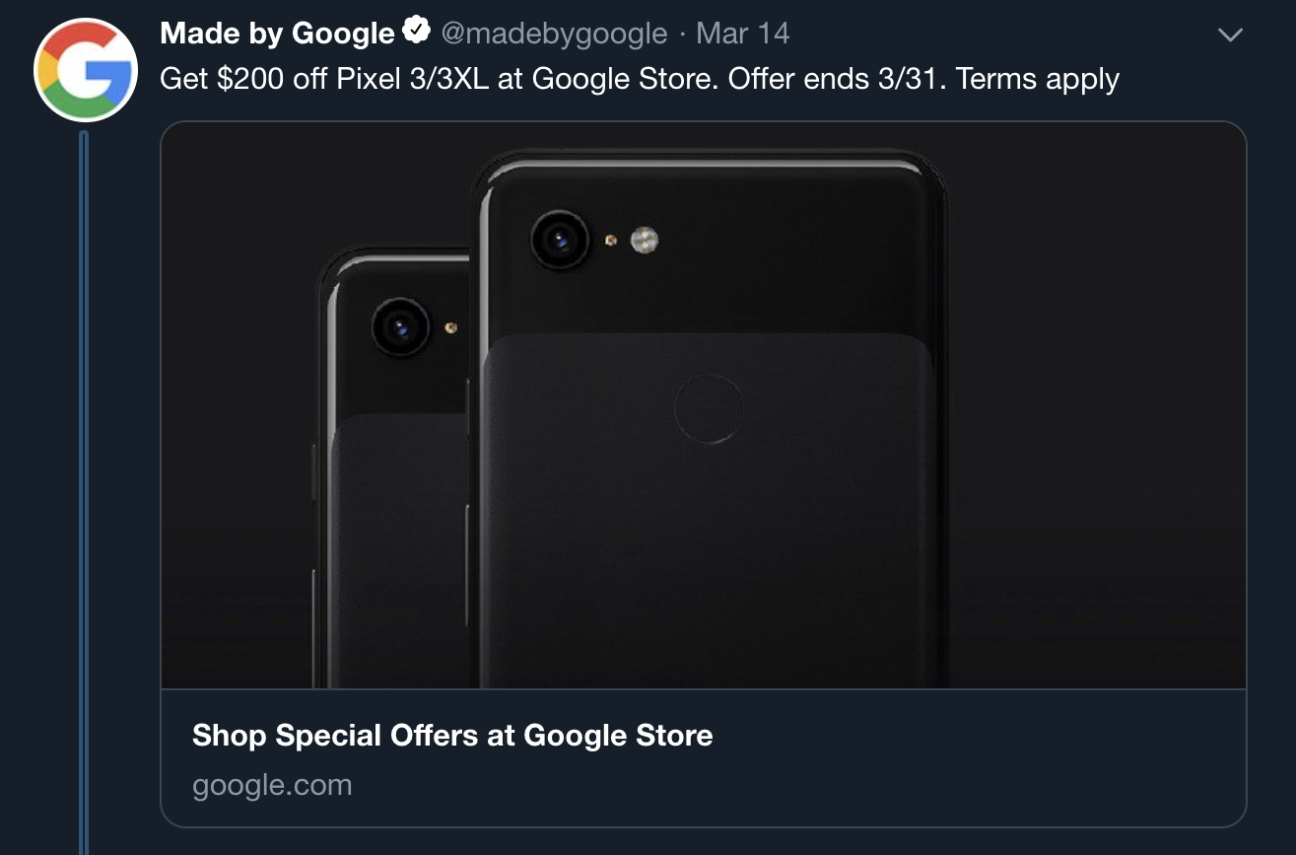Click the google.com domain label
Image resolution: width=1296 pixels, height=855 pixels.
coord(272,786)
